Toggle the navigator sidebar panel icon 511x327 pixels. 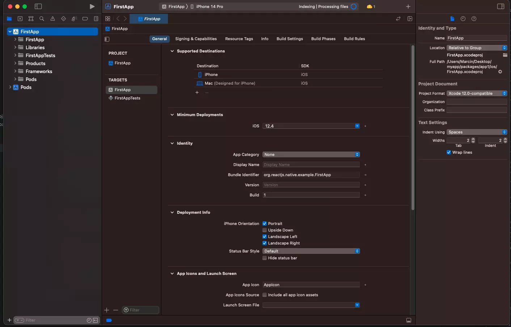point(38,7)
